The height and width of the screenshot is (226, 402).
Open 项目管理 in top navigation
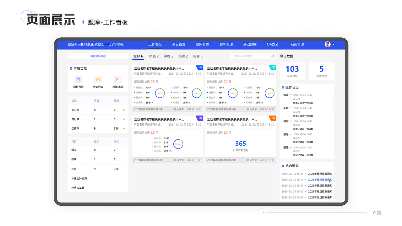click(179, 44)
